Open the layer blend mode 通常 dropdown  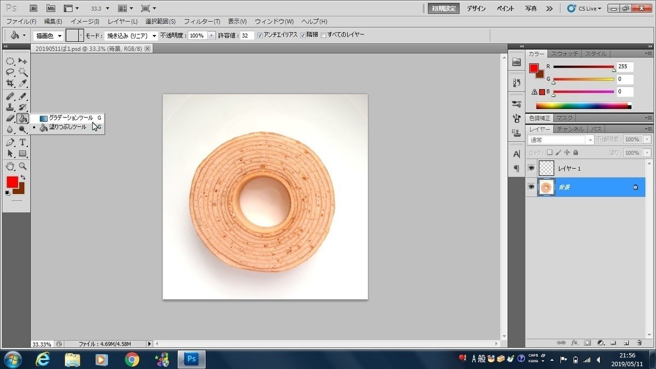[x=560, y=140]
